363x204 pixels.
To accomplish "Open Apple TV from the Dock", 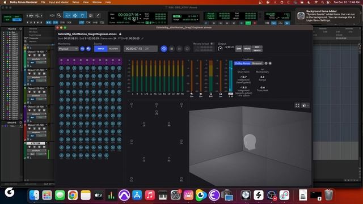I will click(x=98, y=195).
